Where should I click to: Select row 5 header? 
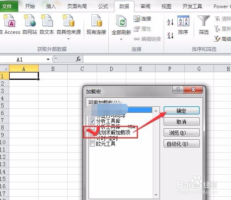4,105
